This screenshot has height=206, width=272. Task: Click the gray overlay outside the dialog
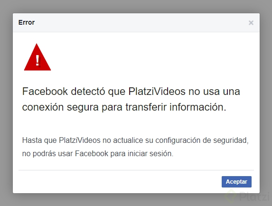click(136, 6)
